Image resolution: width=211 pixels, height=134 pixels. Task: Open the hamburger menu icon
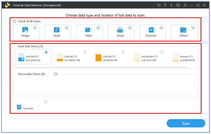(185, 5)
